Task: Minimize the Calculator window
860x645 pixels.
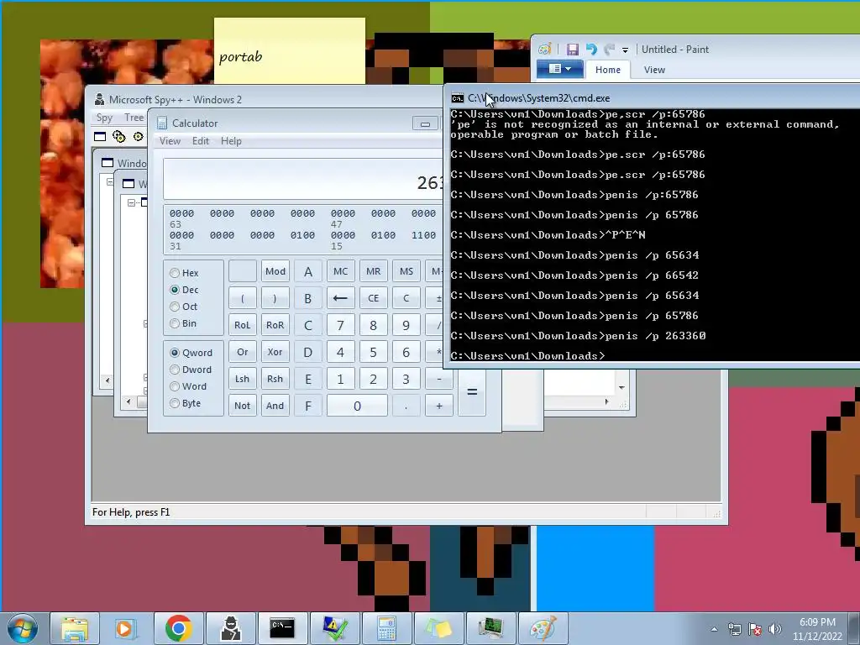Action: point(425,123)
